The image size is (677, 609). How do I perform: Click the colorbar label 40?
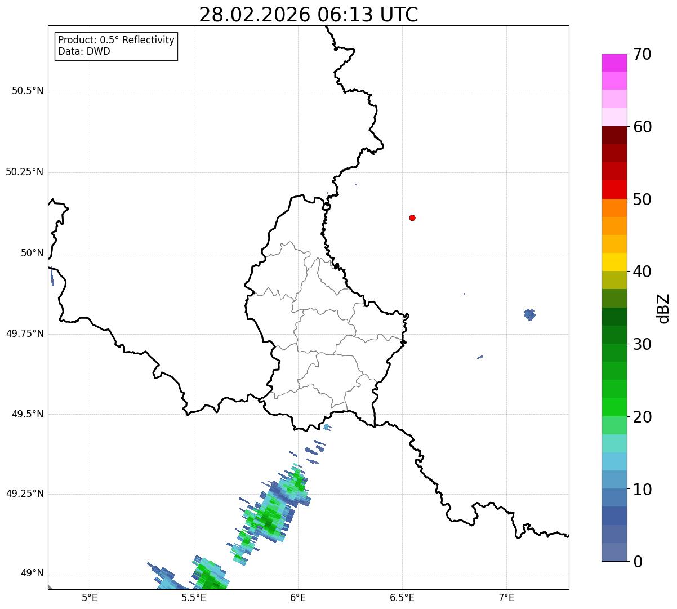point(643,272)
